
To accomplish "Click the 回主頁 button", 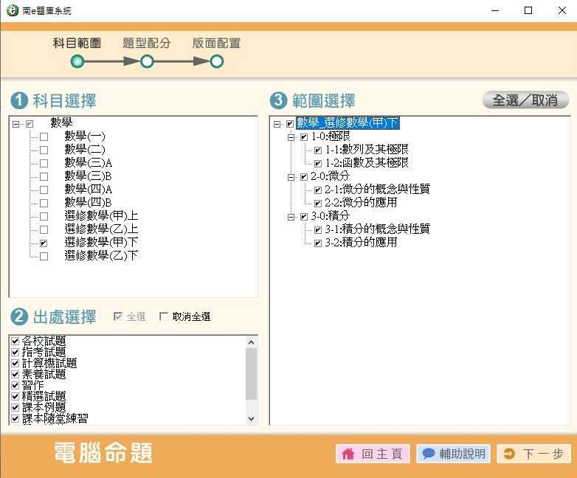I will (373, 454).
